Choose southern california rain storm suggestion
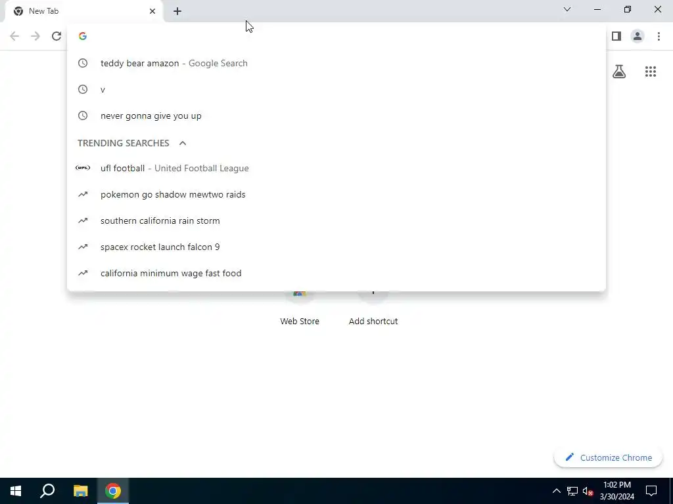673x504 pixels. click(x=336, y=220)
